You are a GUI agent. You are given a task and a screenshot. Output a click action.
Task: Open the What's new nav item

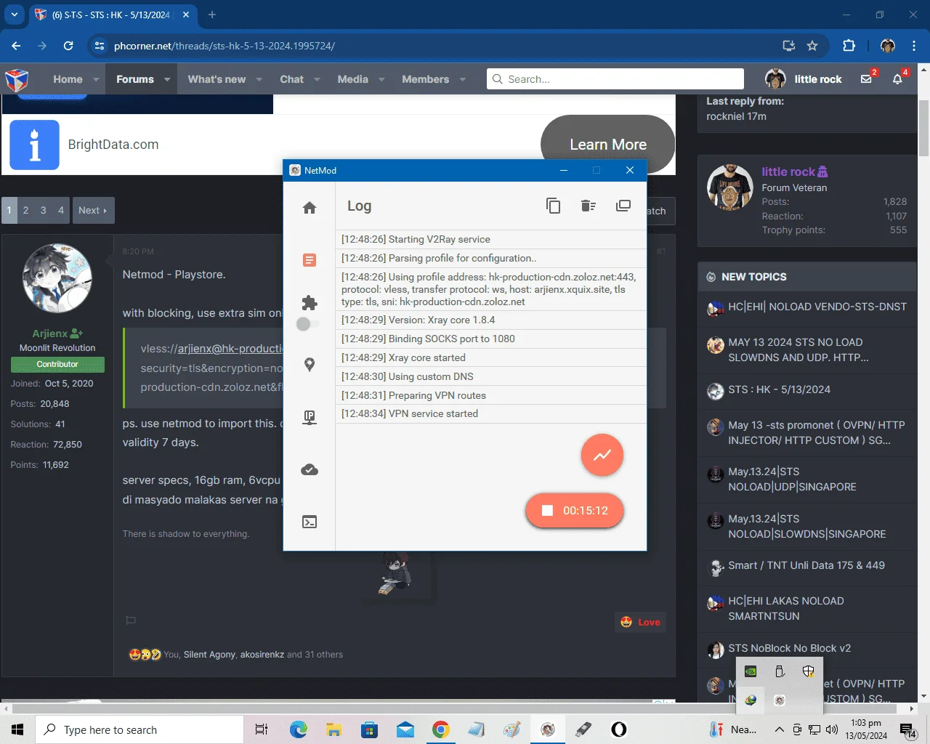click(x=217, y=79)
